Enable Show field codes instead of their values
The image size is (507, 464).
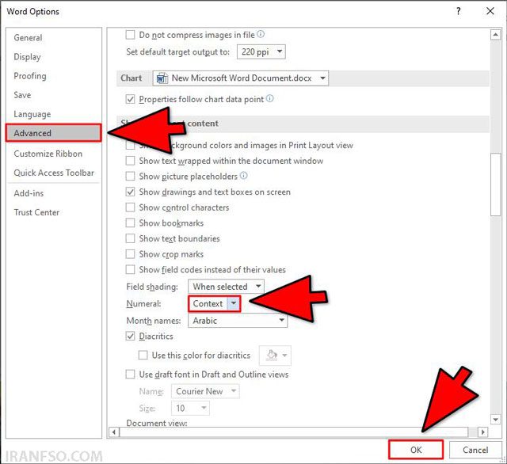[130, 269]
